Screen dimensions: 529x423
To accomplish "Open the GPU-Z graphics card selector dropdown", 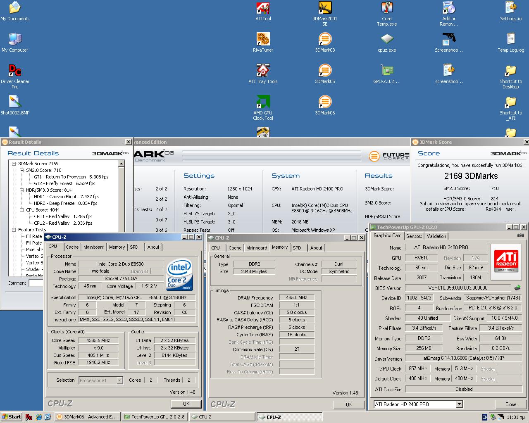I will [x=459, y=404].
